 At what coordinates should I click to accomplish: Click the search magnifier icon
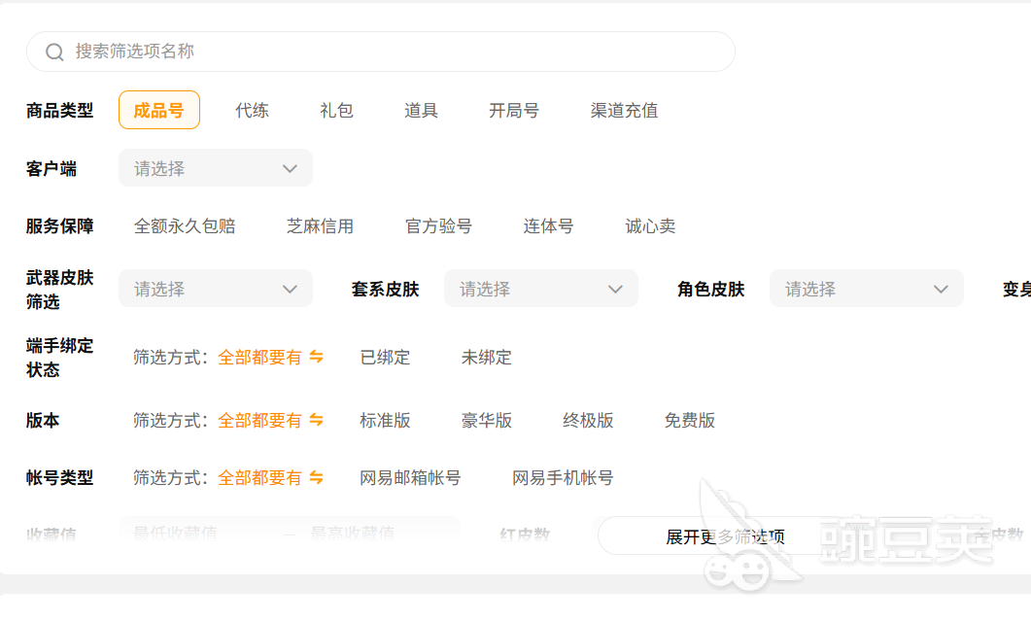pos(54,52)
